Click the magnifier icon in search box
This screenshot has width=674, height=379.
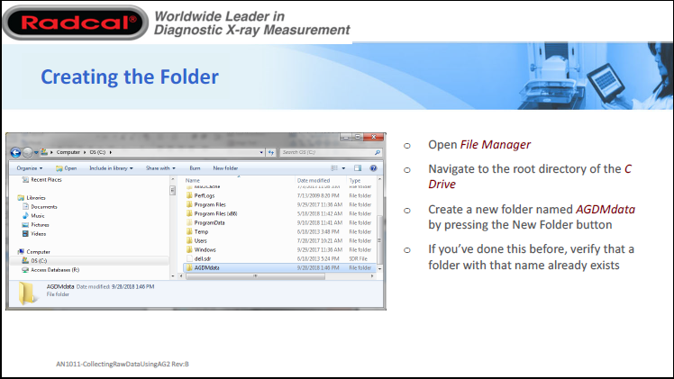point(378,152)
